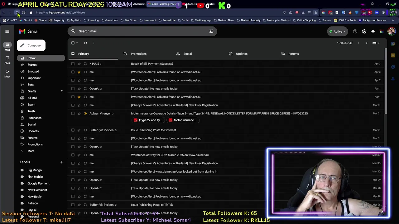Expand the select-all dropdown arrow
399x224 pixels.
point(77,43)
